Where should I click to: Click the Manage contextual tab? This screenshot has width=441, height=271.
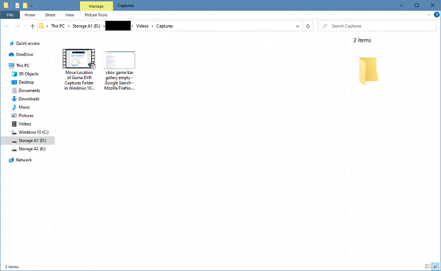(x=96, y=6)
